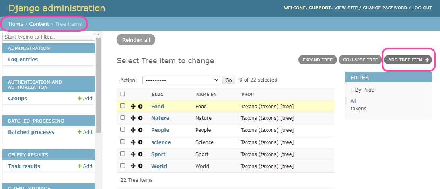
Task: Click the Add link next to Groups
Action: pyautogui.click(x=85, y=99)
